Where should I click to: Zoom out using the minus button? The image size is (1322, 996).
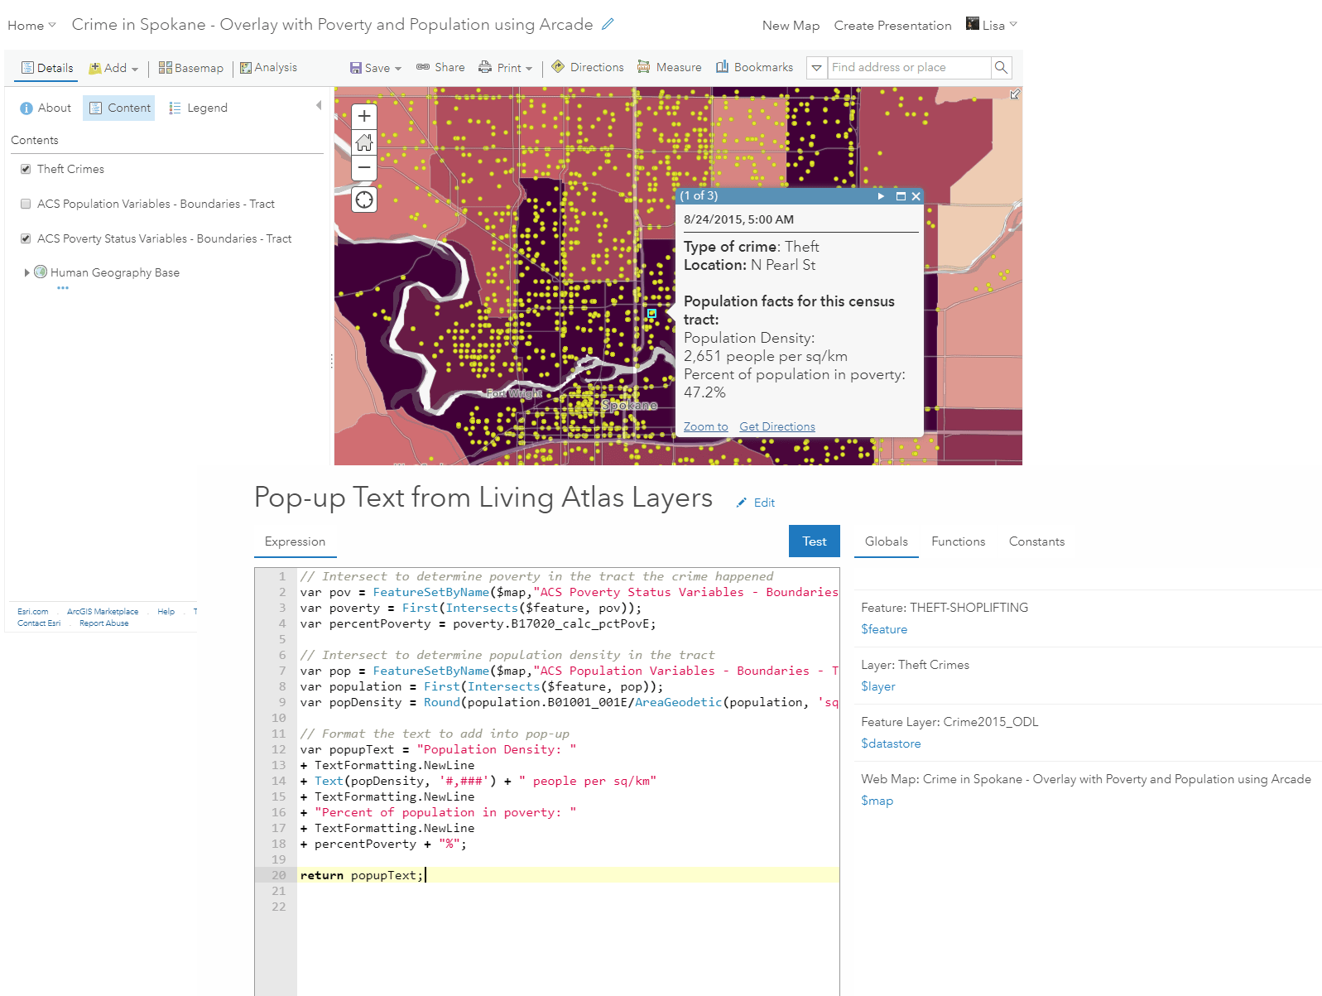pyautogui.click(x=364, y=167)
